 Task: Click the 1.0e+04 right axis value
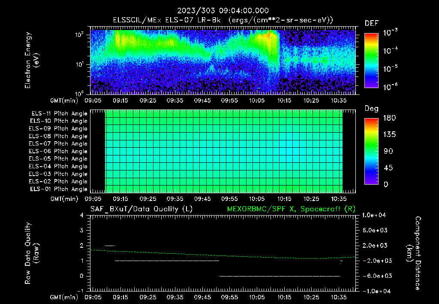374,215
